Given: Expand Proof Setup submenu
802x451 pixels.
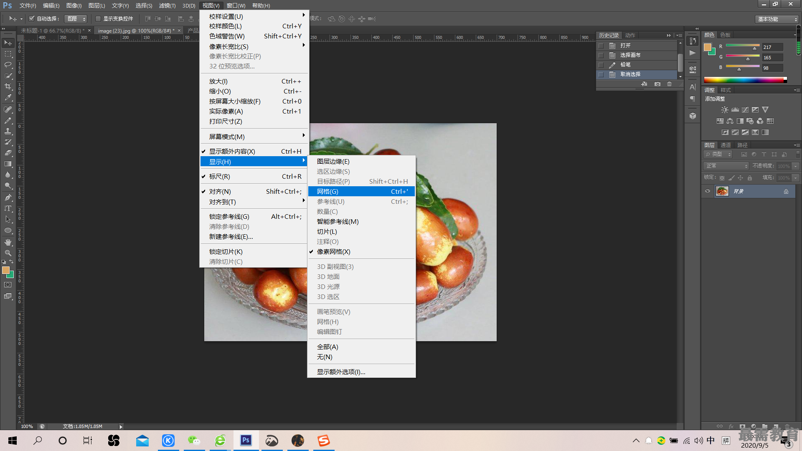Looking at the screenshot, I should point(254,16).
